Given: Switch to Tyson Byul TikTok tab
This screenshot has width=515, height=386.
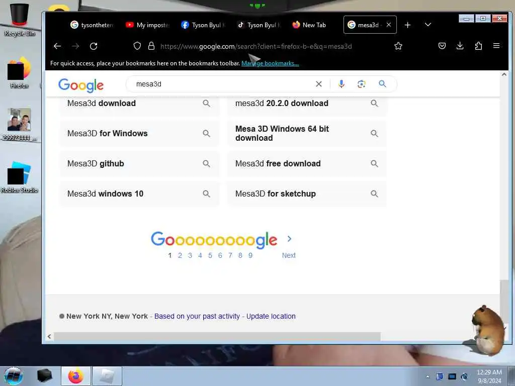Looking at the screenshot, I should click(258, 25).
